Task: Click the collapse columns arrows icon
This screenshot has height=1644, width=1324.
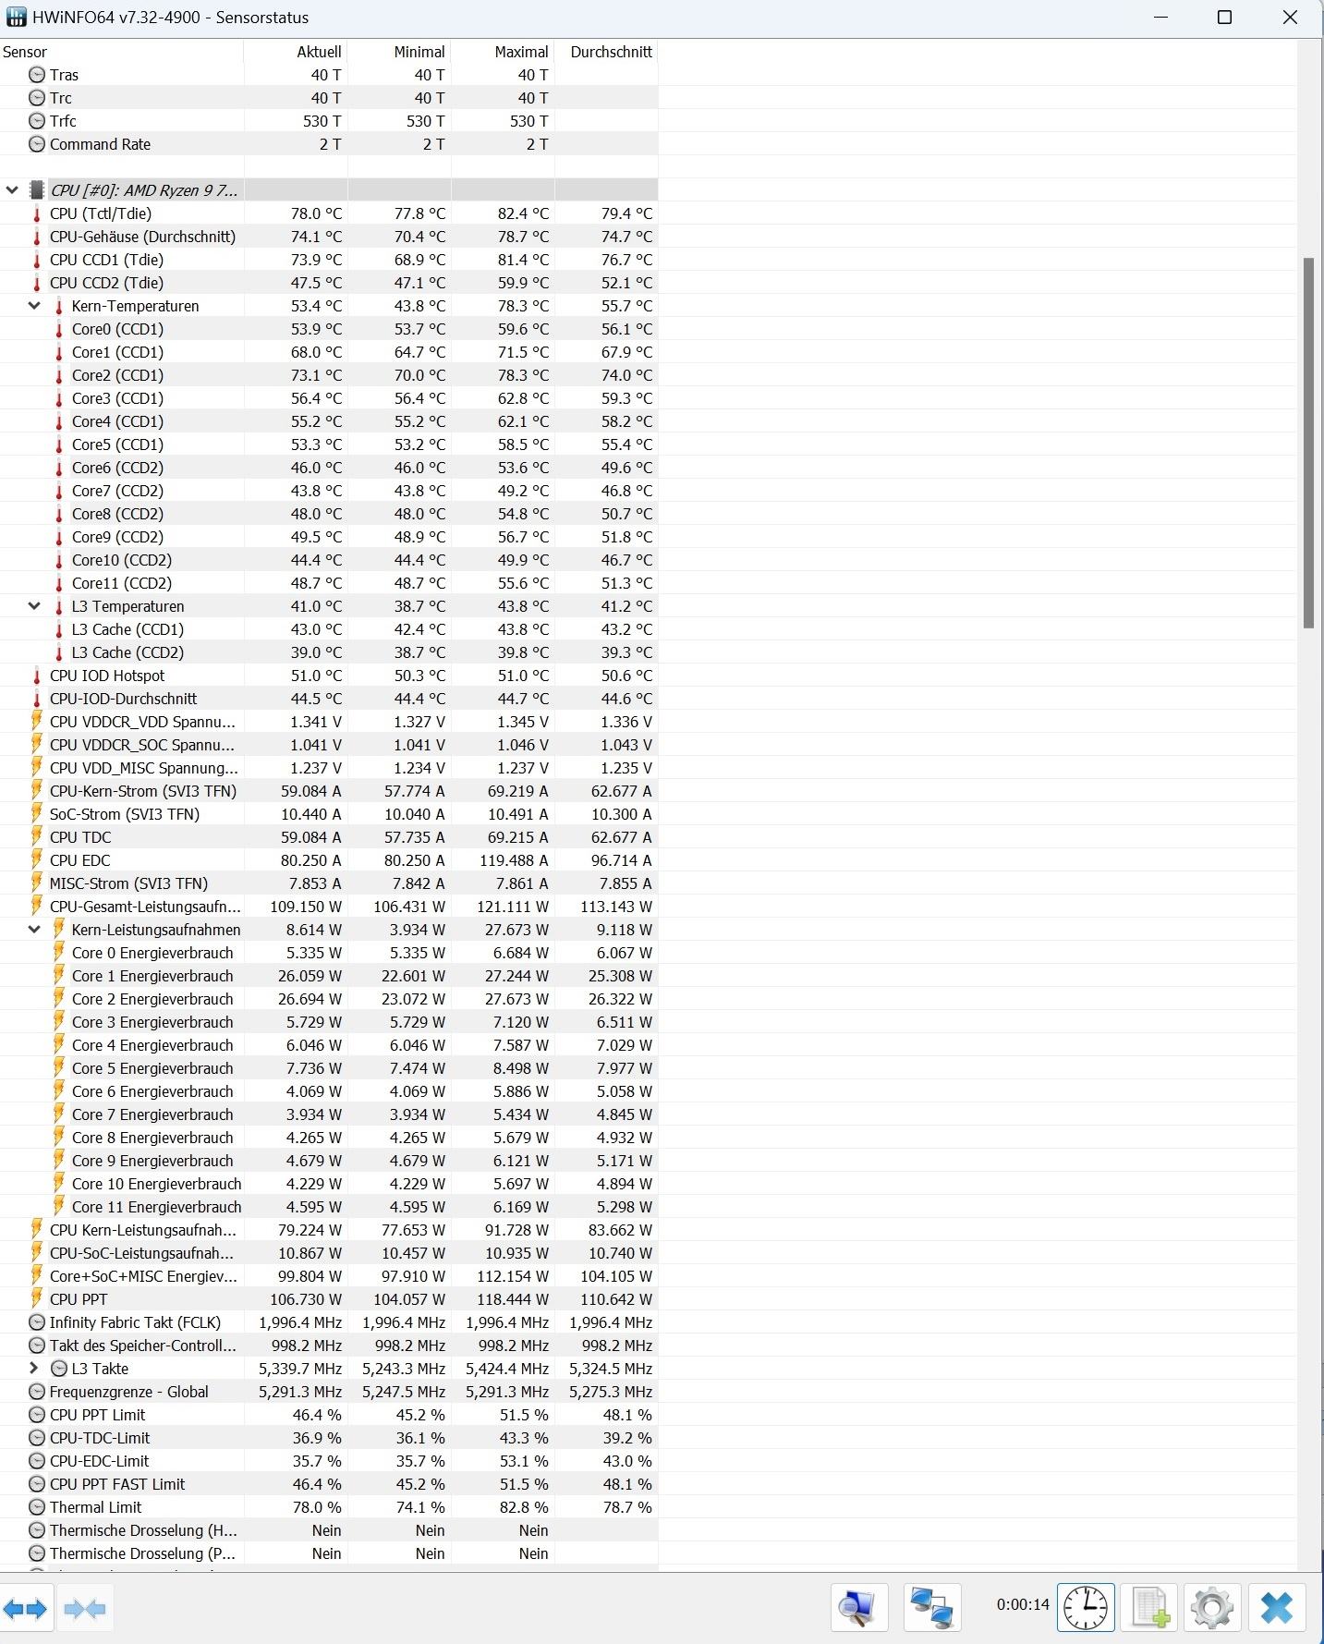Action: [86, 1609]
